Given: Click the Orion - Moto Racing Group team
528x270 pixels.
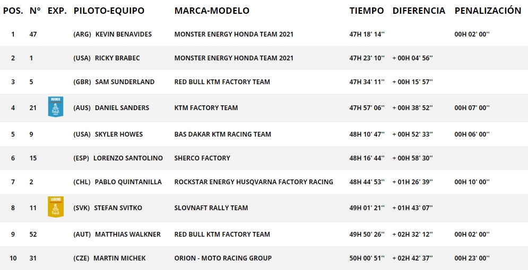Looking at the screenshot, I should (x=223, y=258).
